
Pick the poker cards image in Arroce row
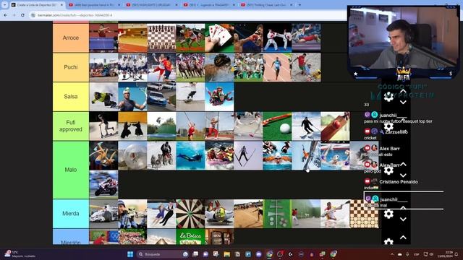[219, 38]
